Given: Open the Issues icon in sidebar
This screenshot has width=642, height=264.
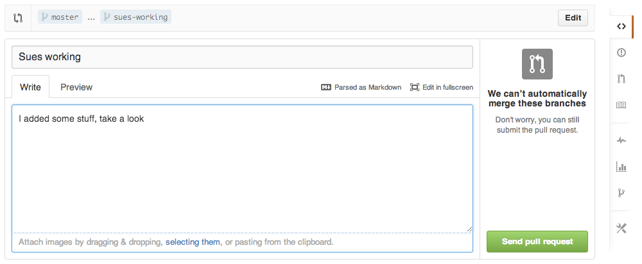Looking at the screenshot, I should point(621,53).
